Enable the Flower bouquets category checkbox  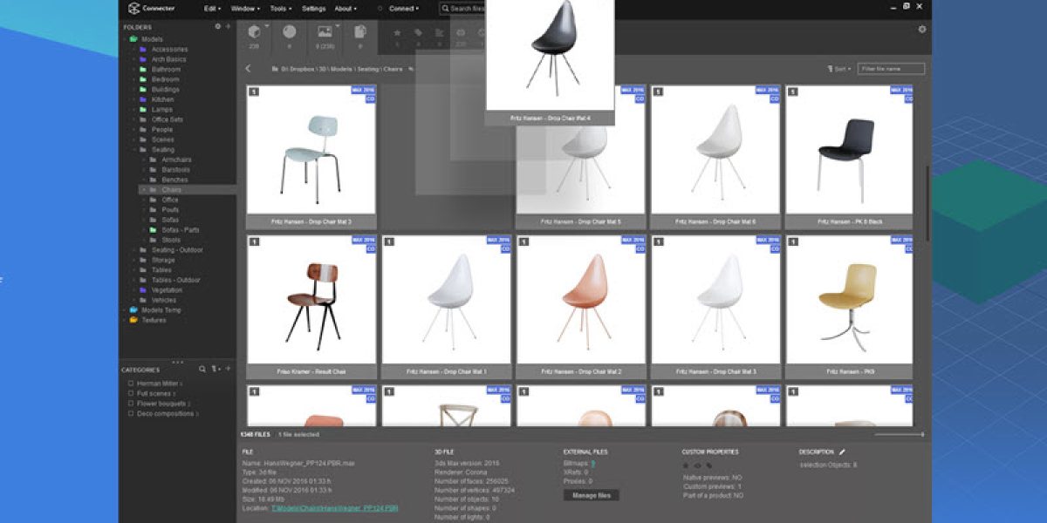[131, 404]
